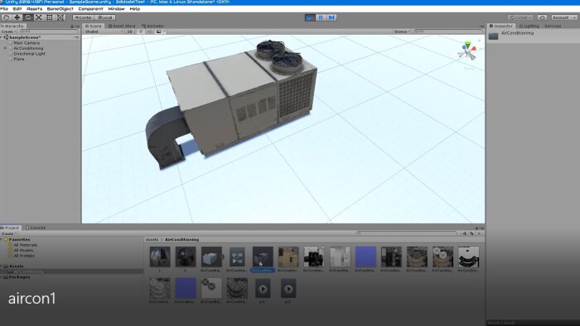The width and height of the screenshot is (580, 326).
Task: Switch to the Scene tab
Action: click(x=93, y=26)
